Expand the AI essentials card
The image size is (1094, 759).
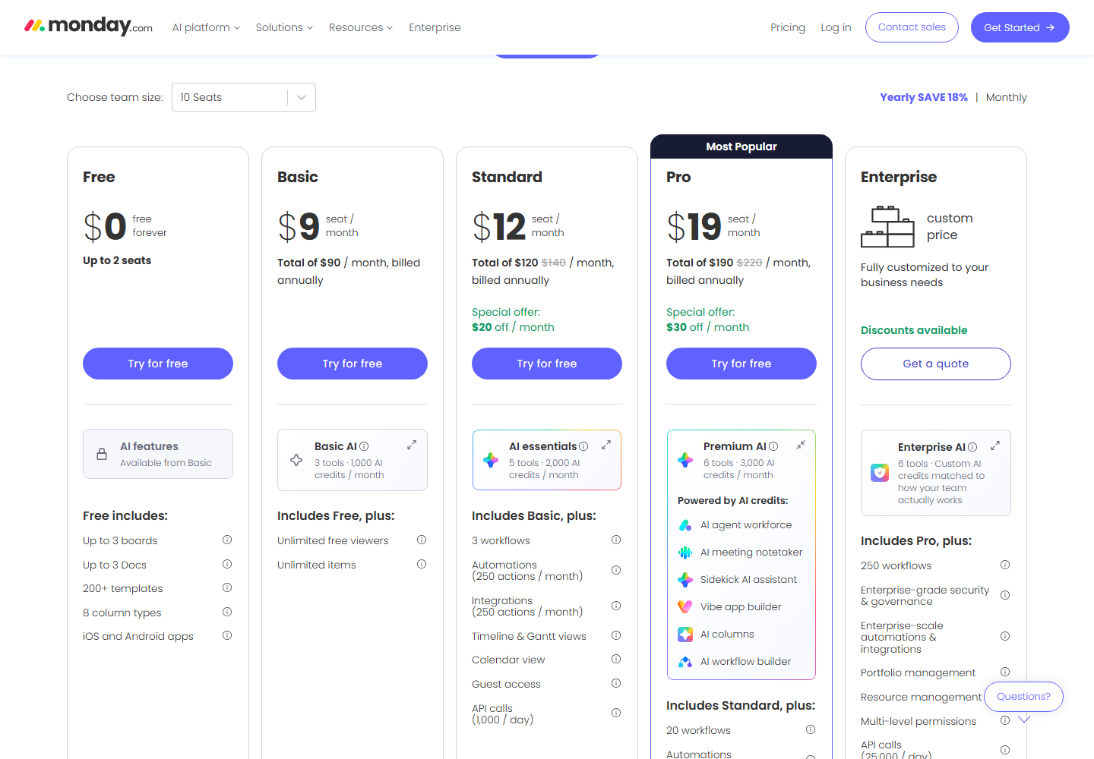pos(606,445)
